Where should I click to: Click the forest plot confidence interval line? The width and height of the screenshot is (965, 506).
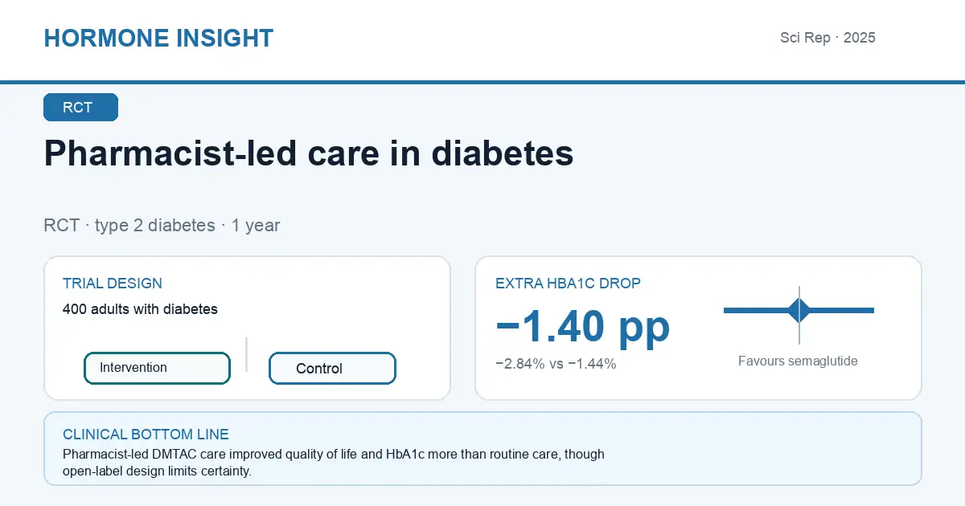point(799,310)
